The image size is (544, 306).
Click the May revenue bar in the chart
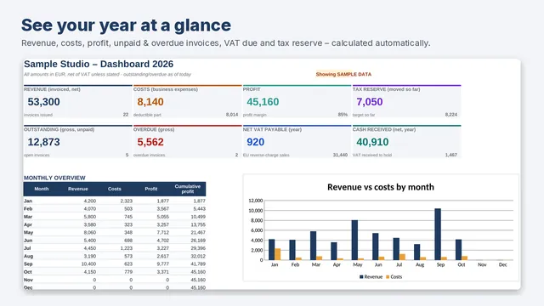354,240
